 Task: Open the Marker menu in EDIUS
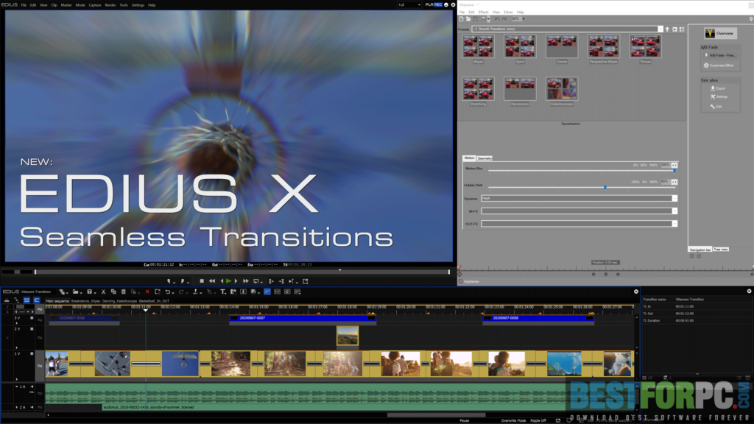66,5
